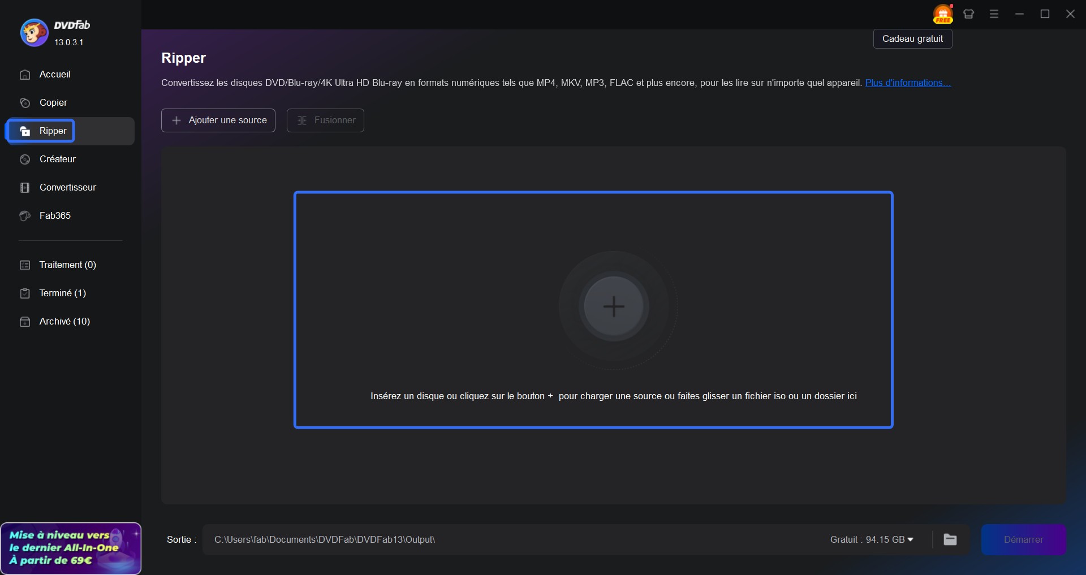Click the large plus circle to load a source
This screenshot has width=1086, height=575.
tap(614, 306)
